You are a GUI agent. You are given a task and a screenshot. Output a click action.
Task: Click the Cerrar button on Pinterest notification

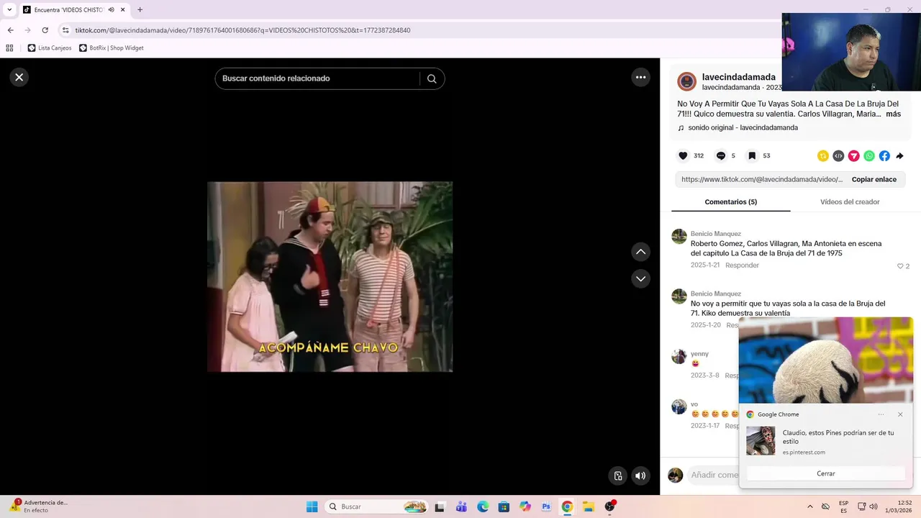(825, 473)
